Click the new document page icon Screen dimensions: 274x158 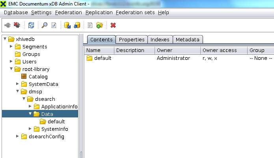click(90, 25)
